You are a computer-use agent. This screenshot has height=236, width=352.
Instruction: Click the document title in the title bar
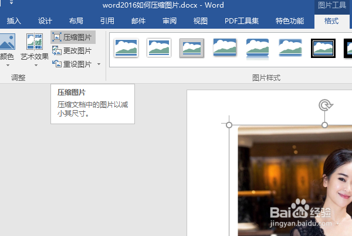pos(163,5)
